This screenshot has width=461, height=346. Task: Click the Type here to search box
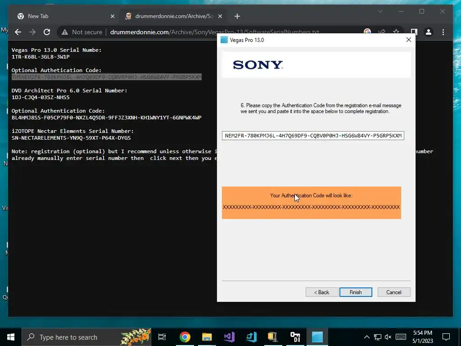(87, 337)
